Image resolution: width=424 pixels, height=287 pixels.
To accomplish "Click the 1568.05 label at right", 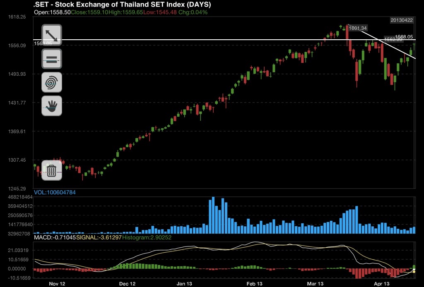I will (404, 37).
